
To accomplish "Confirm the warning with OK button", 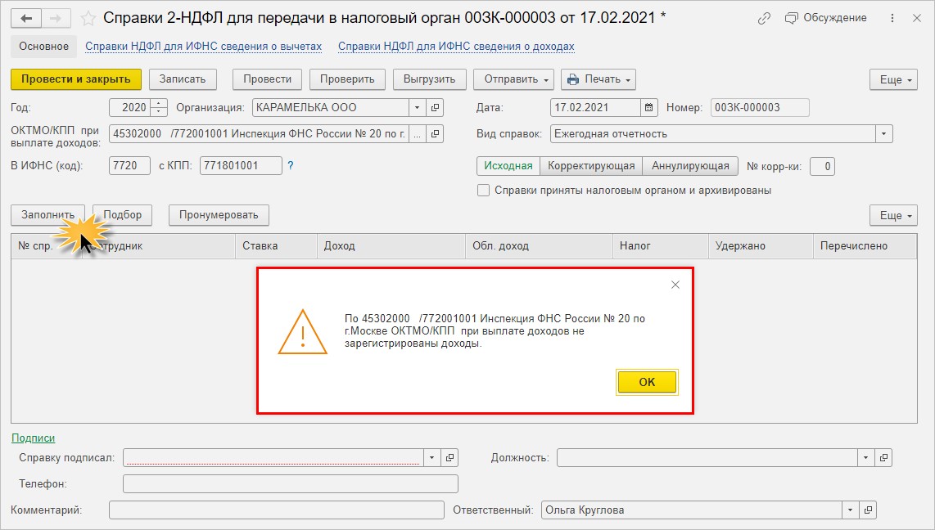I will click(647, 382).
